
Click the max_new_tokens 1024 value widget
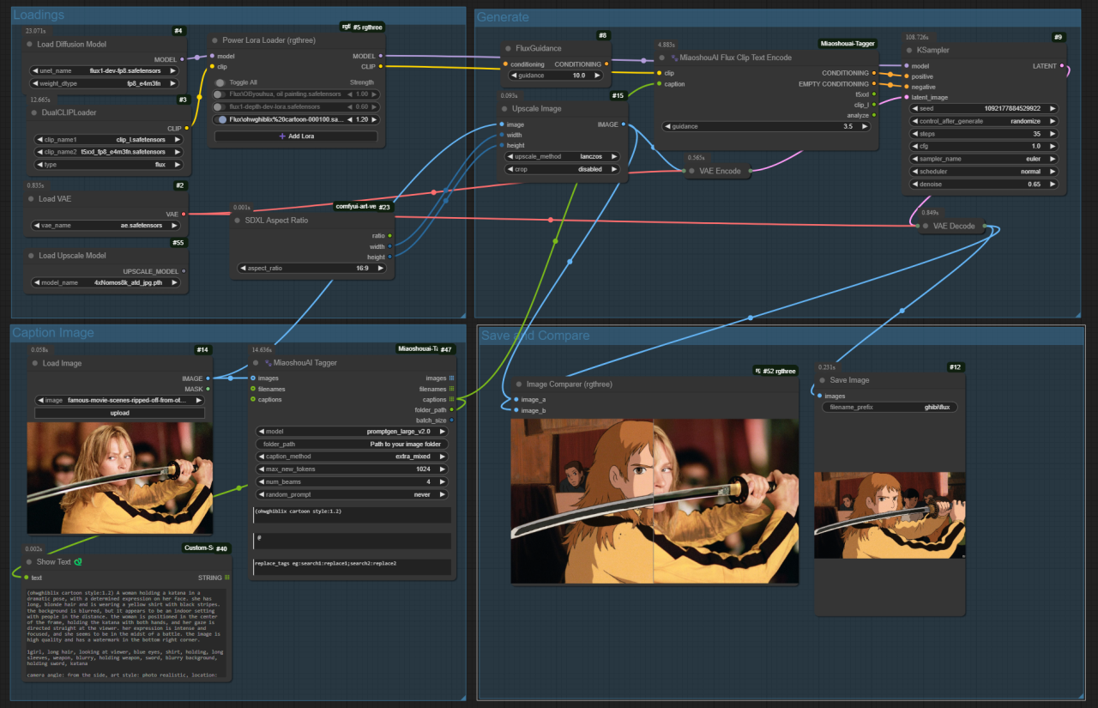pos(352,469)
